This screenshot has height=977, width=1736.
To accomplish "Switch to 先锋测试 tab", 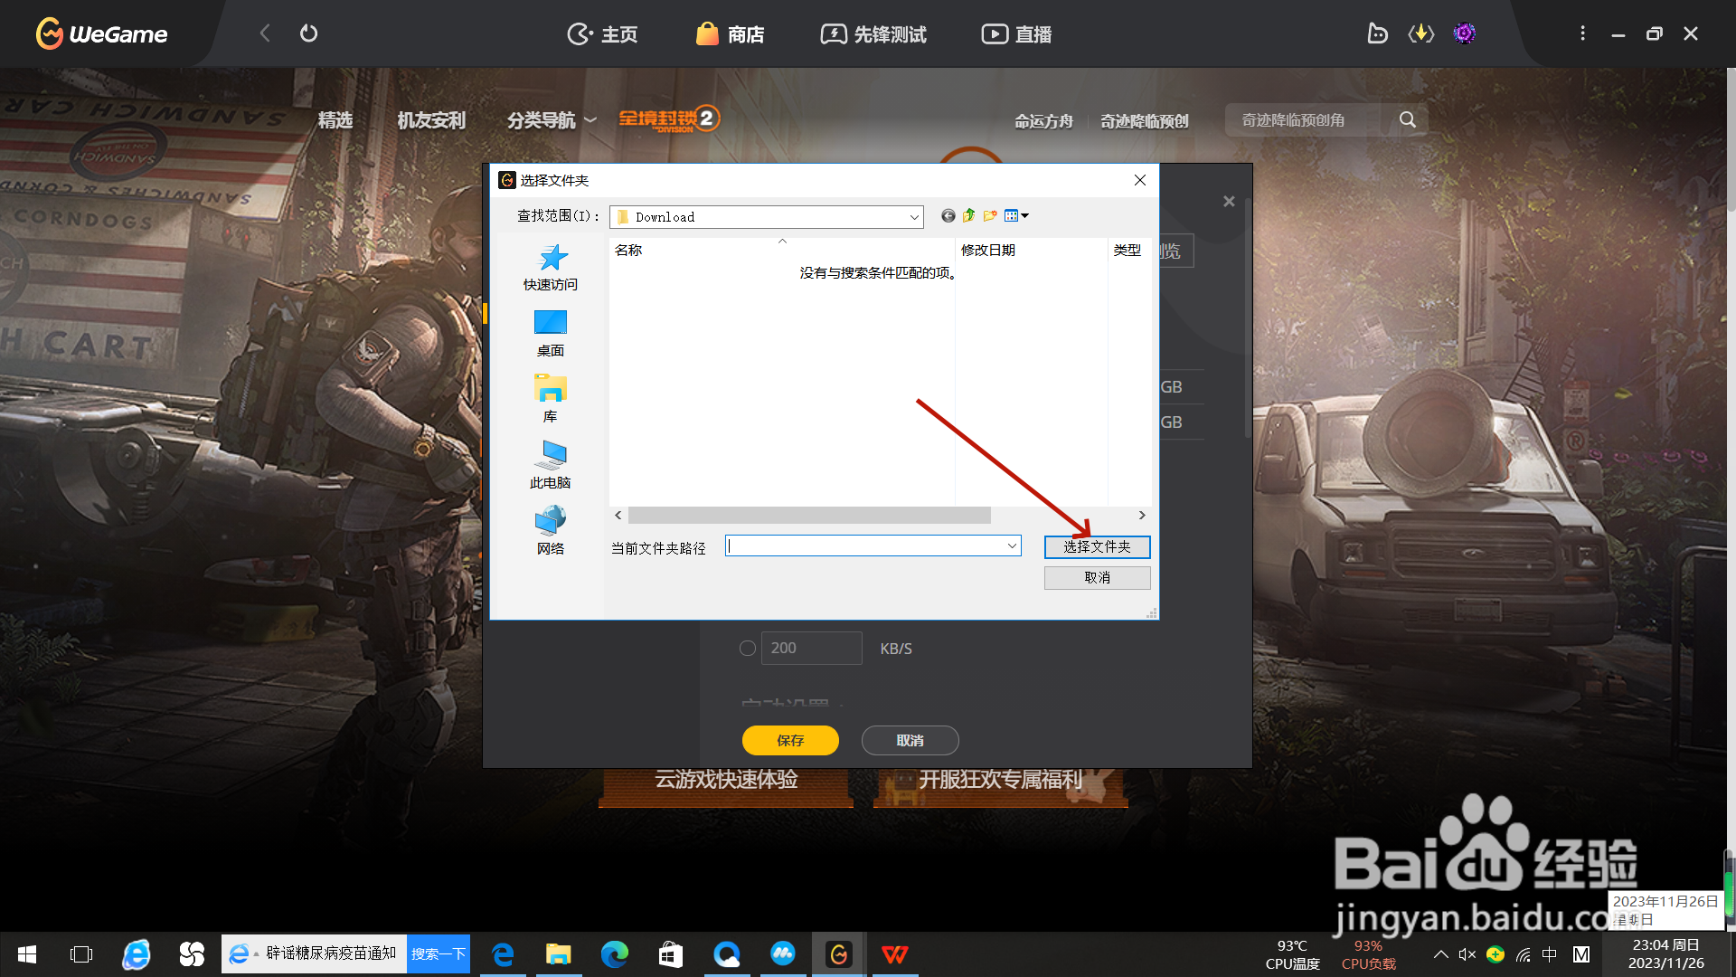I will pyautogui.click(x=873, y=34).
